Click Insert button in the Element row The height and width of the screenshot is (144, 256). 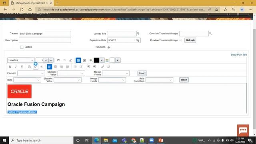coord(142,73)
